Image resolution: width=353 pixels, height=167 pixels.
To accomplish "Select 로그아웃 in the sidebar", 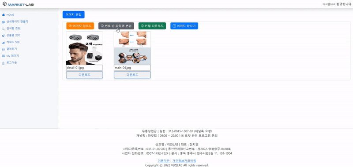I will (x=11, y=62).
